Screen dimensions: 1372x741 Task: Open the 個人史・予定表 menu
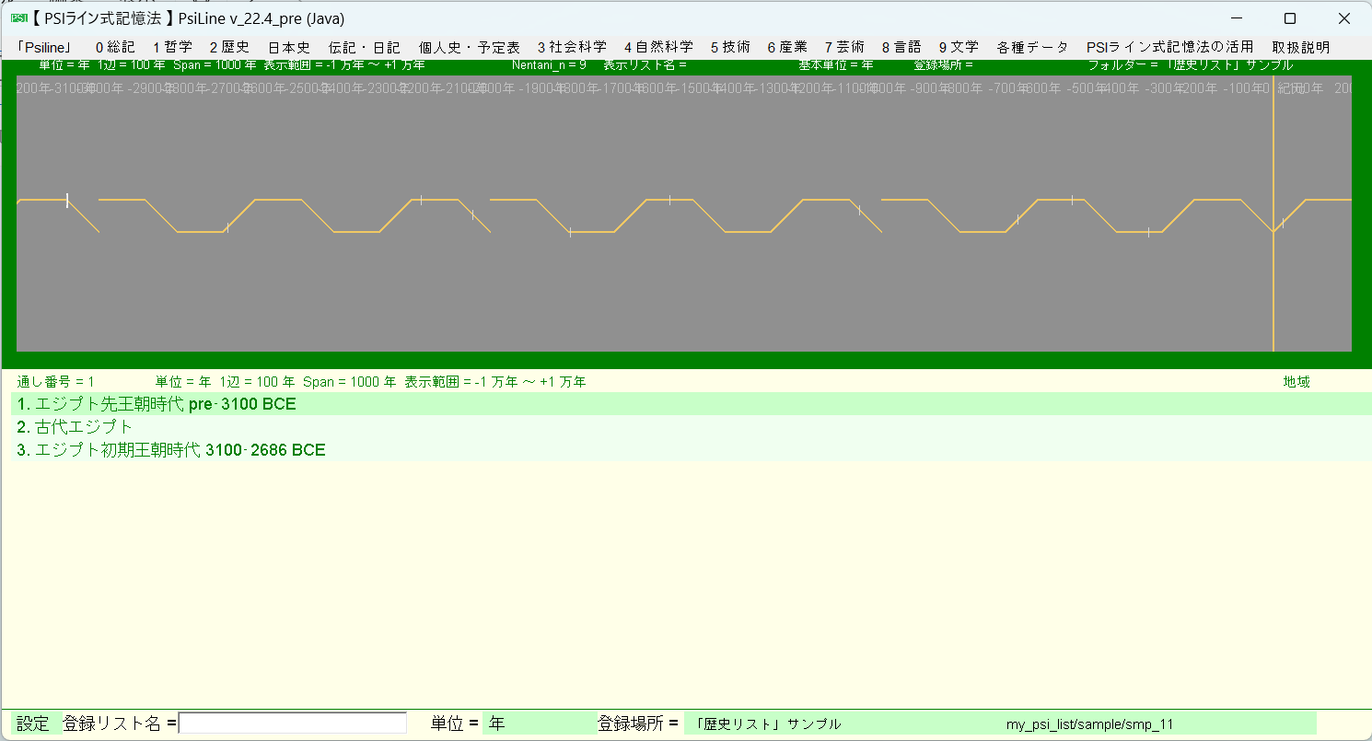pyautogui.click(x=470, y=47)
